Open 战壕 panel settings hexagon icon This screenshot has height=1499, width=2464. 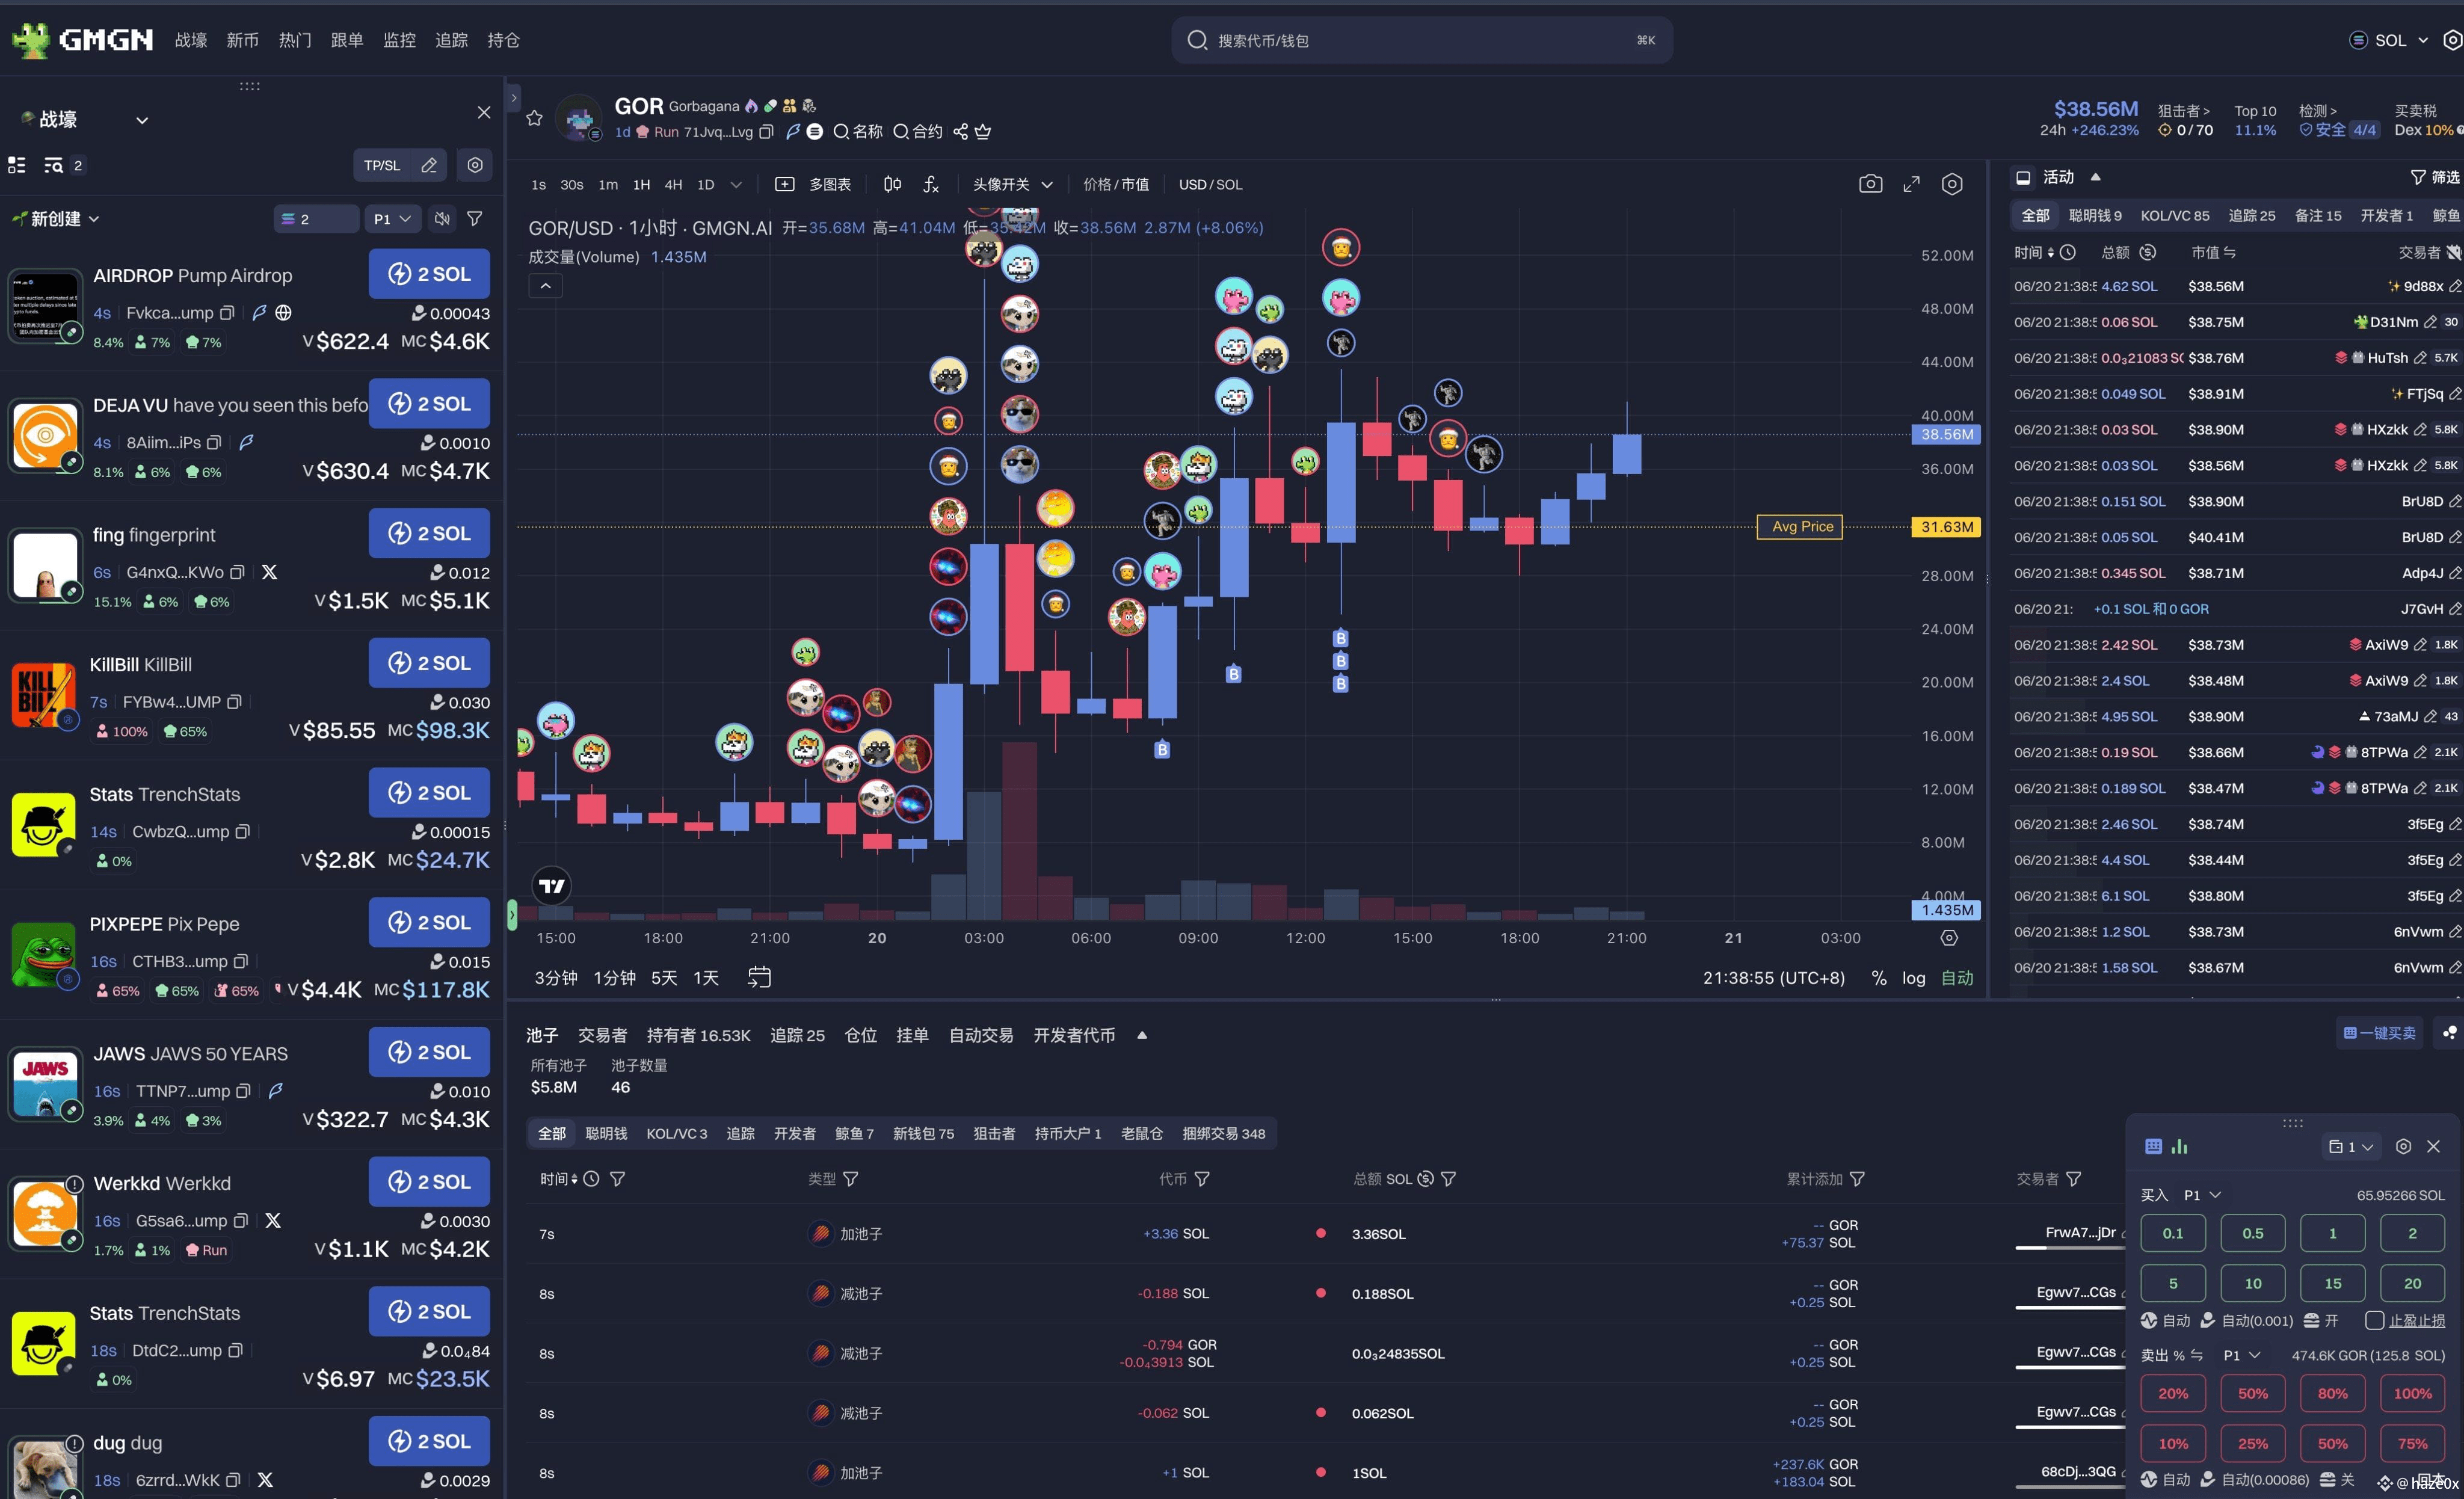[475, 165]
